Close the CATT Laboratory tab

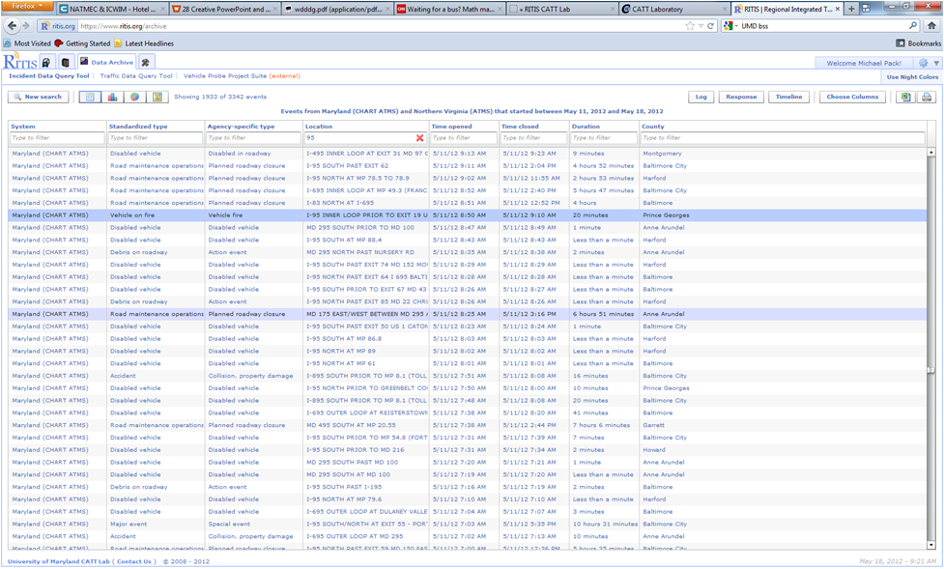(x=725, y=9)
